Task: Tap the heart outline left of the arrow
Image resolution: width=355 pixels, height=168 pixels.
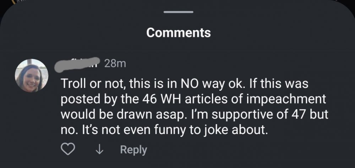Action: (67, 150)
